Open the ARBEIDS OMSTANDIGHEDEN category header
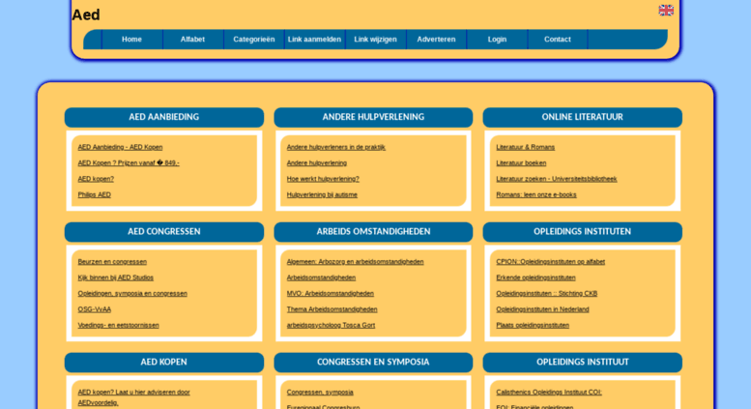The width and height of the screenshot is (751, 409). pos(373,231)
